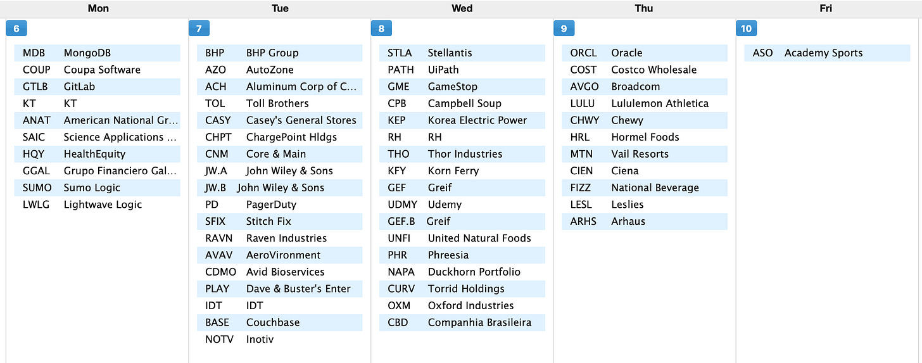Click the date badge 7

pyautogui.click(x=199, y=29)
